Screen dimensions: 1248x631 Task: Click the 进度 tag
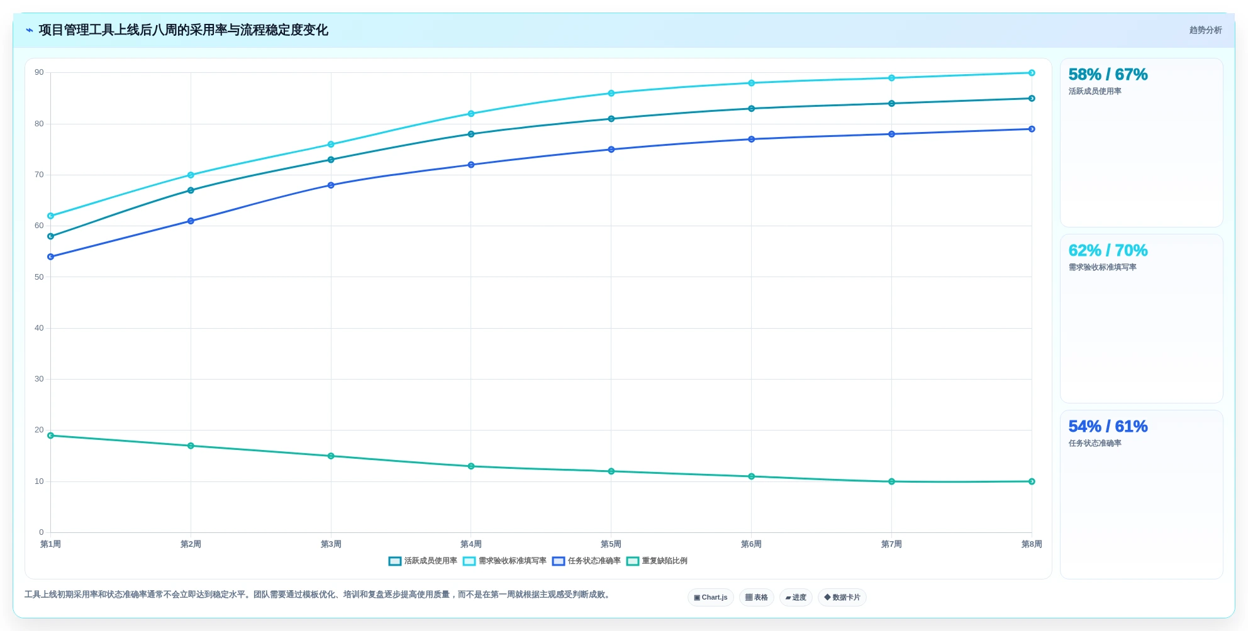[x=796, y=598]
